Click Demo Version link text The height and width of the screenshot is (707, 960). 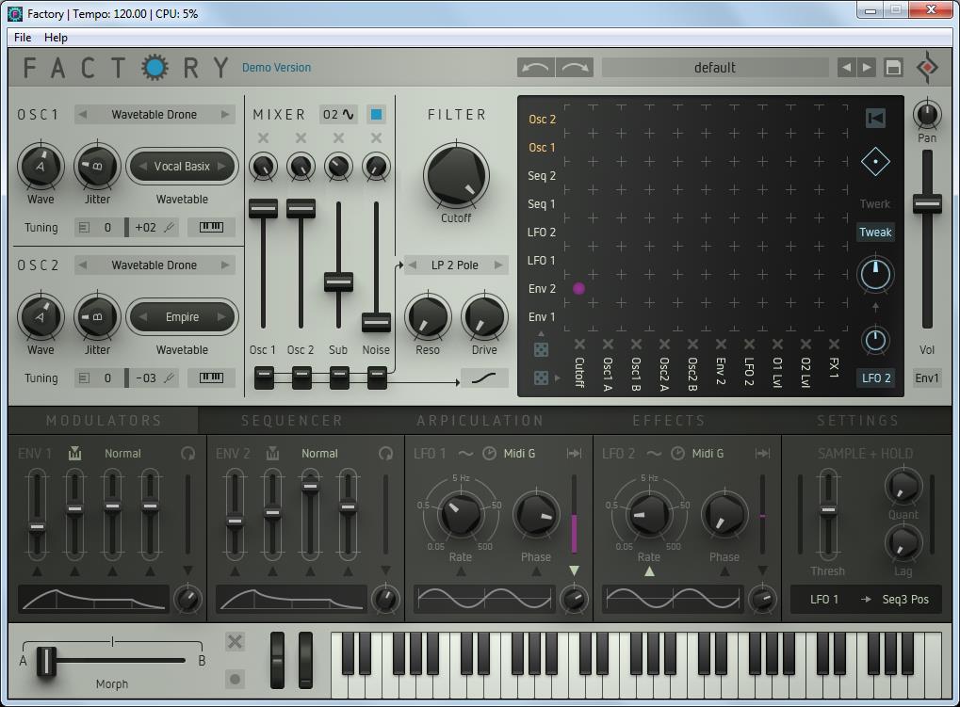click(276, 67)
